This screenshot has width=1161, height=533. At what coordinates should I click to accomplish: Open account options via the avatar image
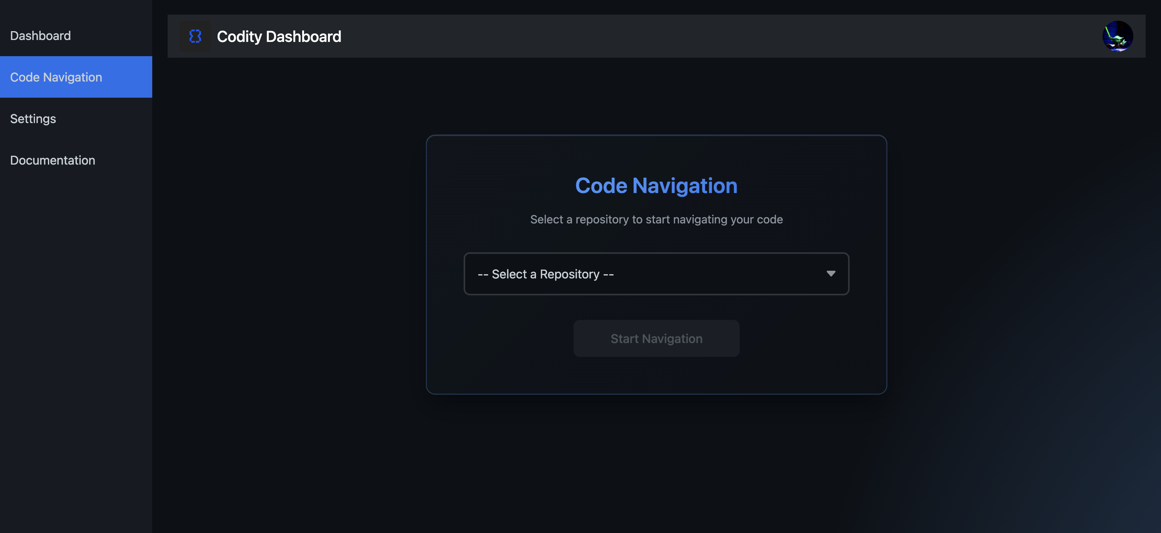[1118, 36]
